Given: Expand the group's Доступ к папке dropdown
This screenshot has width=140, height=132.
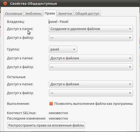Looking at the screenshot, I should point(91,58).
